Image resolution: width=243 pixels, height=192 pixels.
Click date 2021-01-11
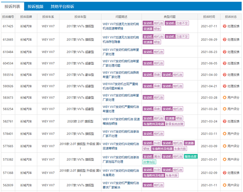point(209,185)
